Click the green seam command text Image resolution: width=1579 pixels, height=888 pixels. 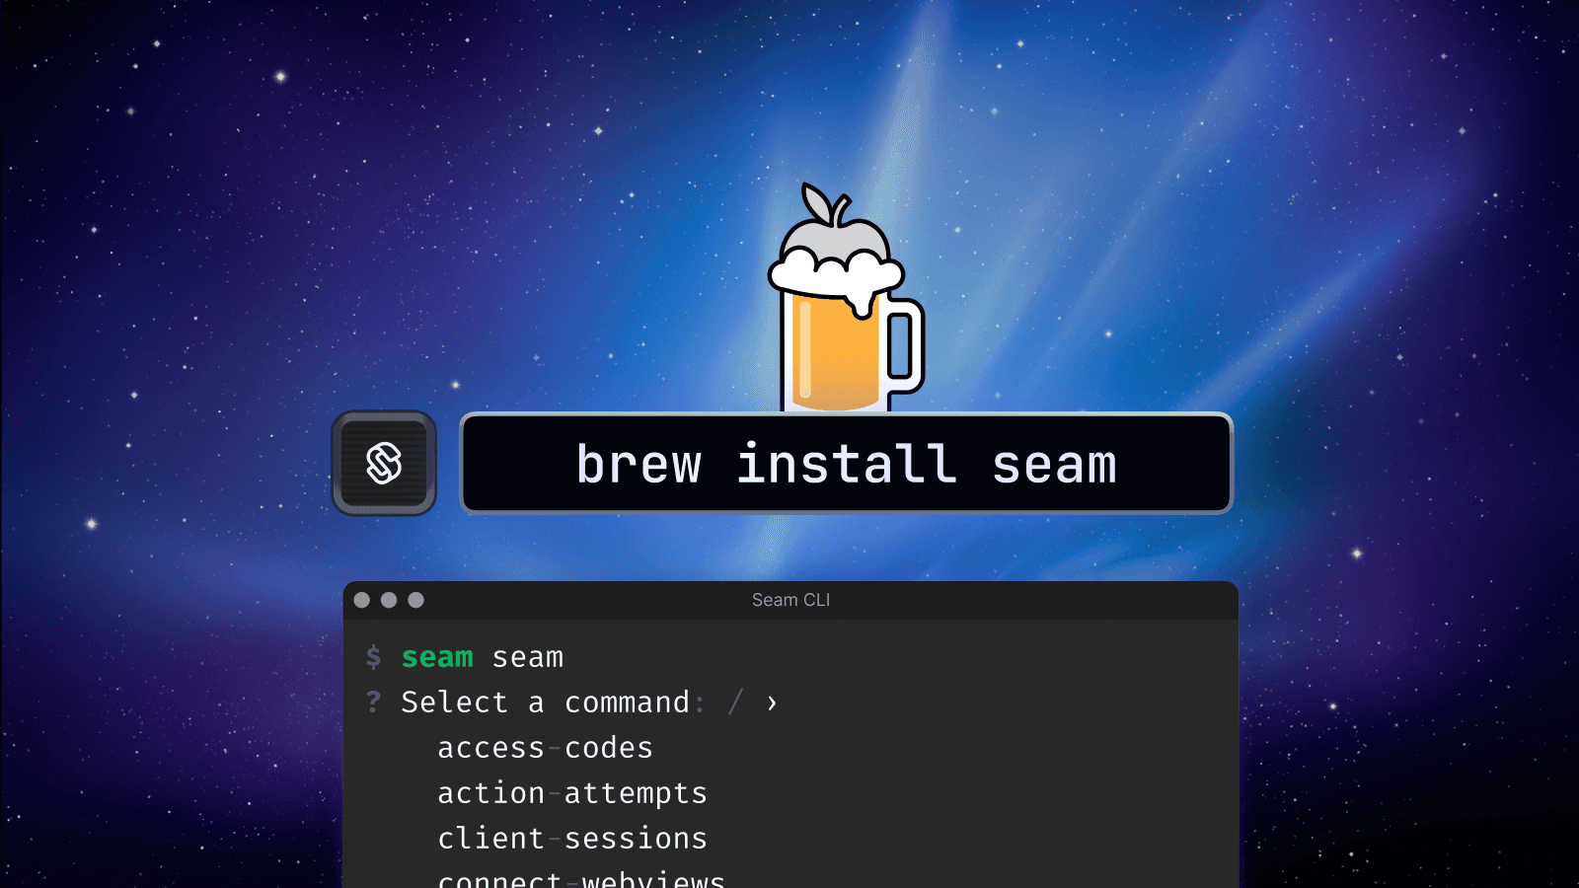pyautogui.click(x=437, y=658)
